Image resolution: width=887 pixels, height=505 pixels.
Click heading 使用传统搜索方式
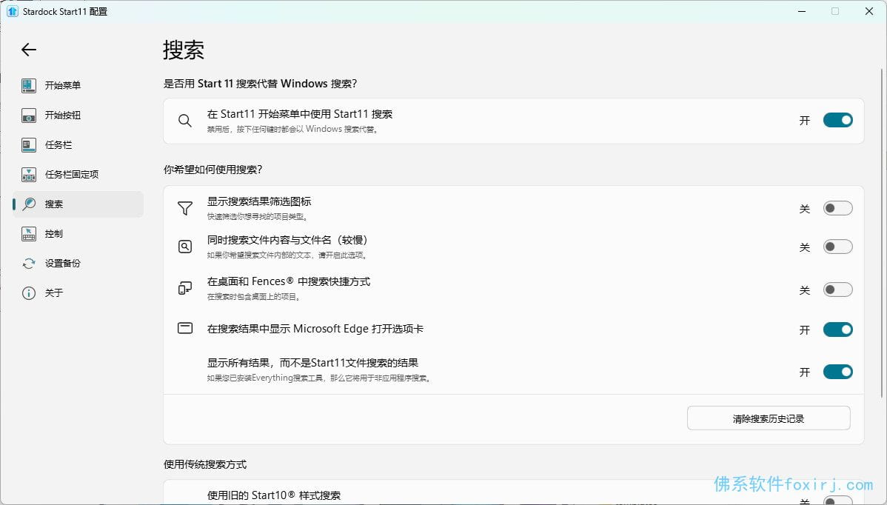click(x=205, y=464)
